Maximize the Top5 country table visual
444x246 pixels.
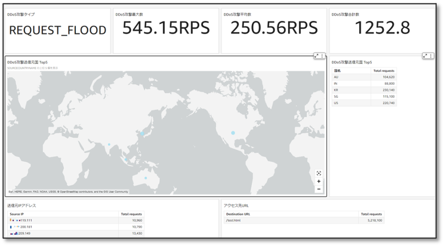click(425, 56)
